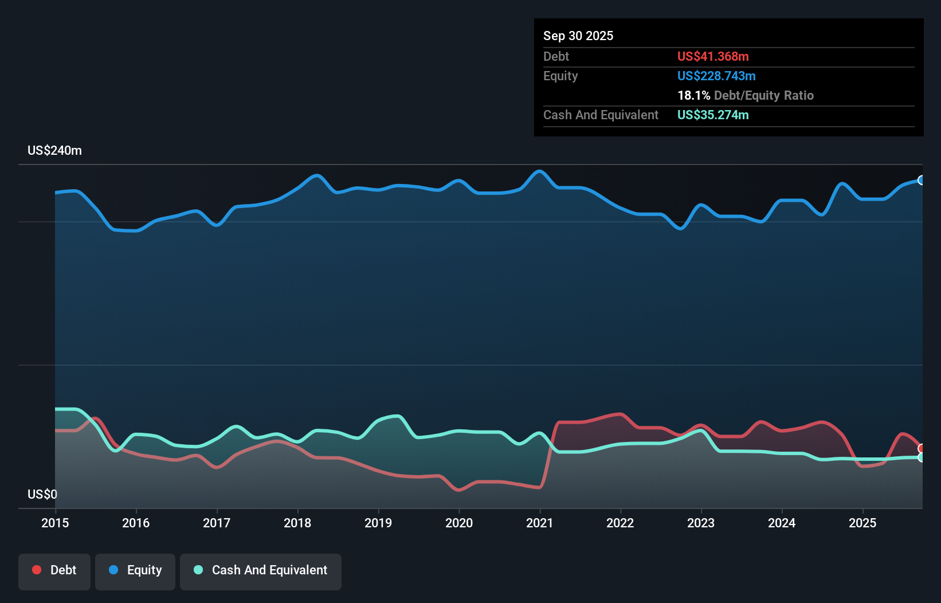Select the 2015 label on the timeline
The width and height of the screenshot is (941, 603).
coord(54,523)
